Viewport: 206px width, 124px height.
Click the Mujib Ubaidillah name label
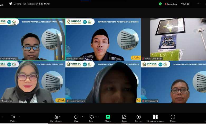click(x=154, y=59)
